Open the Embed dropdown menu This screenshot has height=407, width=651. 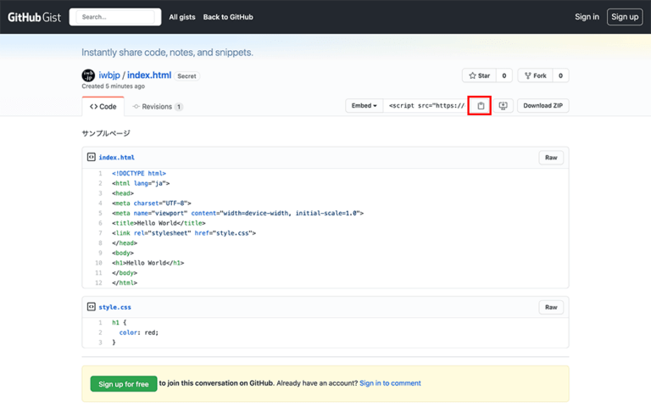[364, 106]
